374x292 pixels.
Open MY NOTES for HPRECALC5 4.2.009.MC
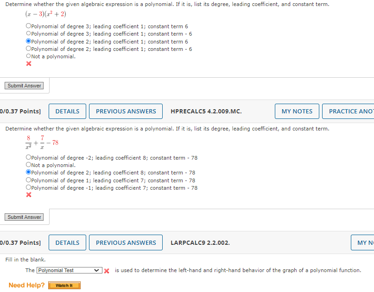click(x=297, y=111)
